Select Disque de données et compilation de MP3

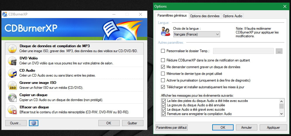pyautogui.click(x=74, y=49)
